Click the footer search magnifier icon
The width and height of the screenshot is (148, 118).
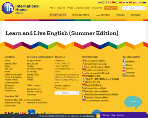pos(77,92)
